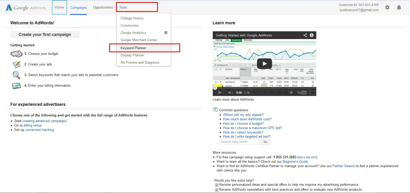Click the watch later clock icon
410x193 pixels.
291,93
